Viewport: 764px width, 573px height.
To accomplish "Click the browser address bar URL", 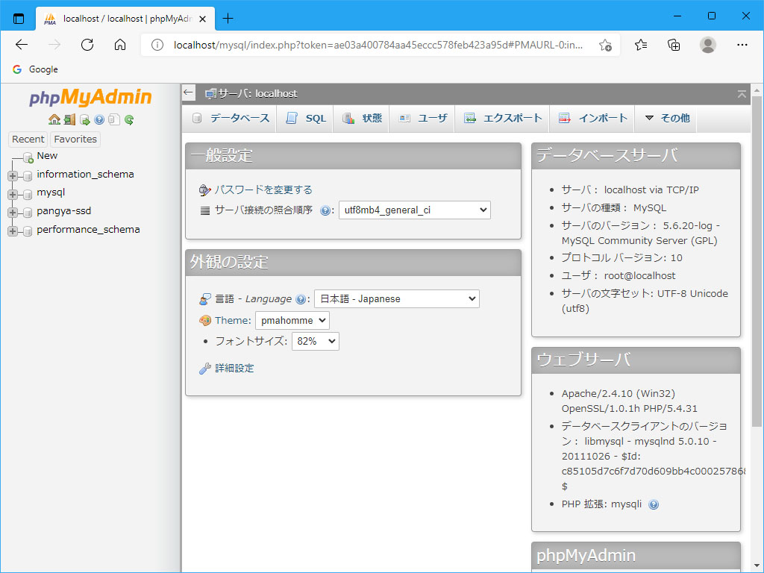I will (x=378, y=45).
